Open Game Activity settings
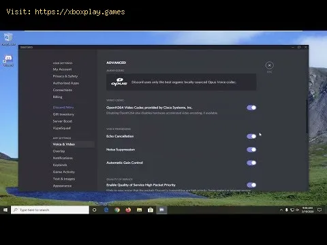 pos(64,172)
